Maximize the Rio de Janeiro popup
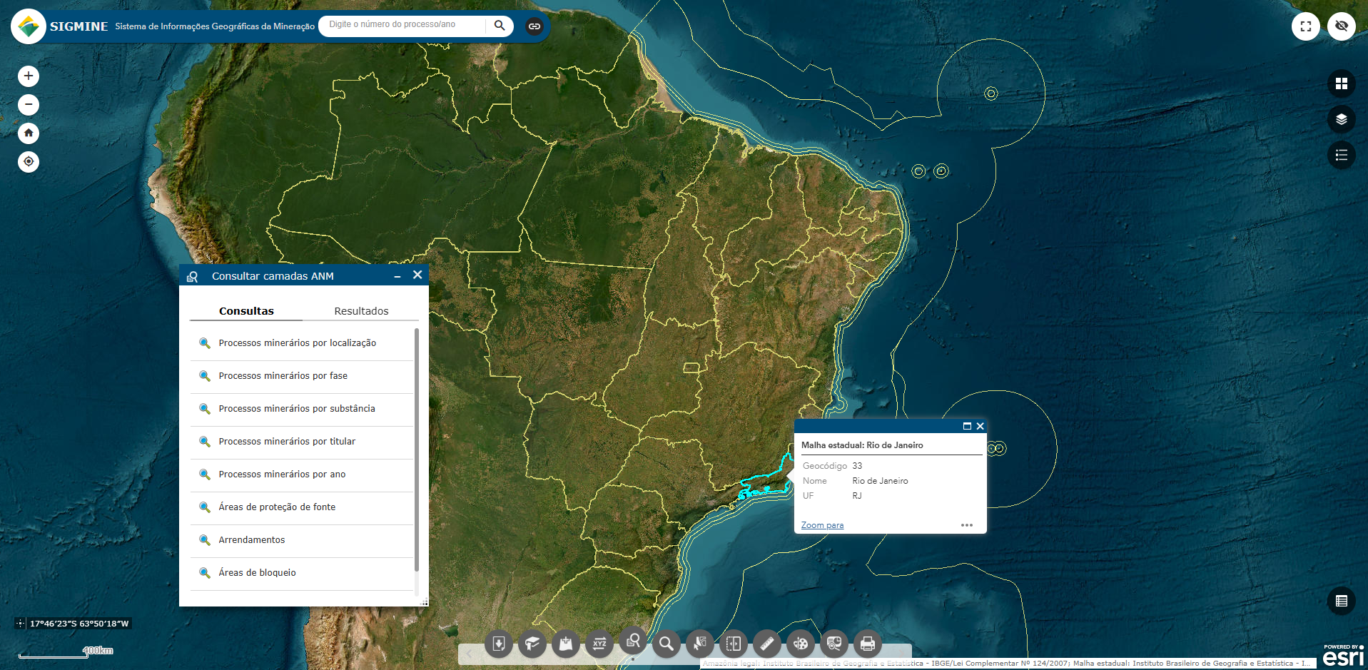Image resolution: width=1368 pixels, height=670 pixels. pos(967,426)
